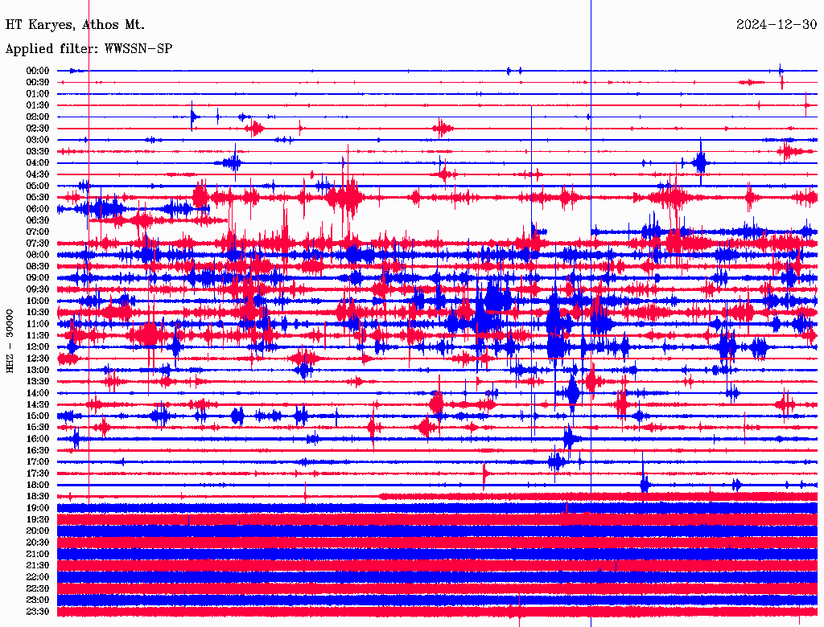Viewport: 824px width, 627px height.
Task: Select the 00:30 time row label
Action: click(38, 83)
